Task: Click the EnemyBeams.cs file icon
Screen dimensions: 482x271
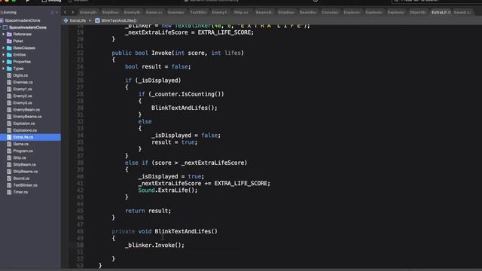Action: 9,117
